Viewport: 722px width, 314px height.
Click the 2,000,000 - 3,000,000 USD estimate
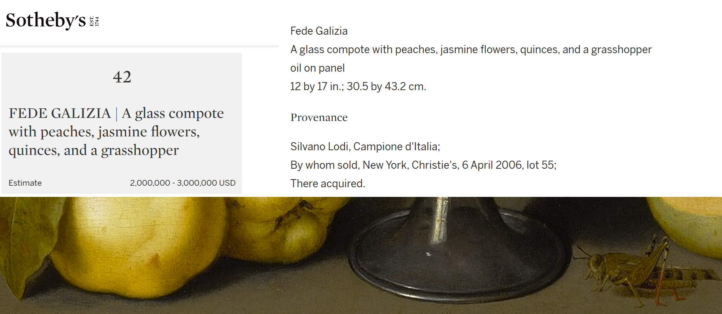coord(183,183)
